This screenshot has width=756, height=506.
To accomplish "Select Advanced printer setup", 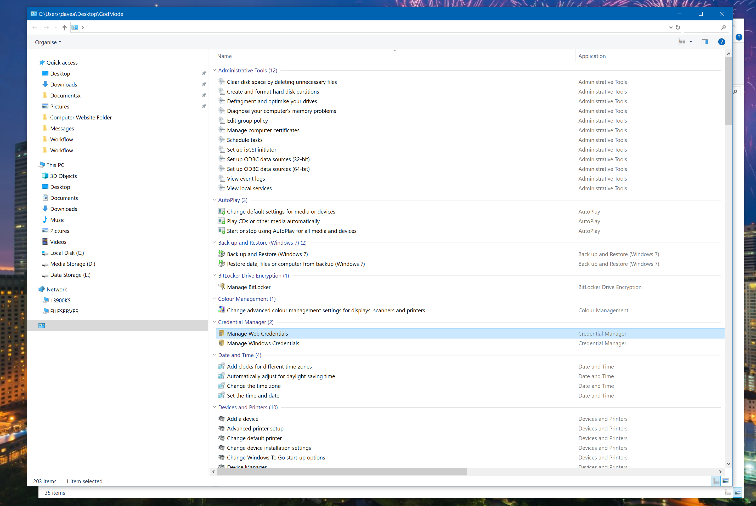I will coord(255,429).
